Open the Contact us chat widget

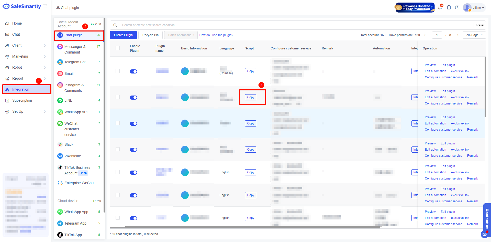[486, 218]
